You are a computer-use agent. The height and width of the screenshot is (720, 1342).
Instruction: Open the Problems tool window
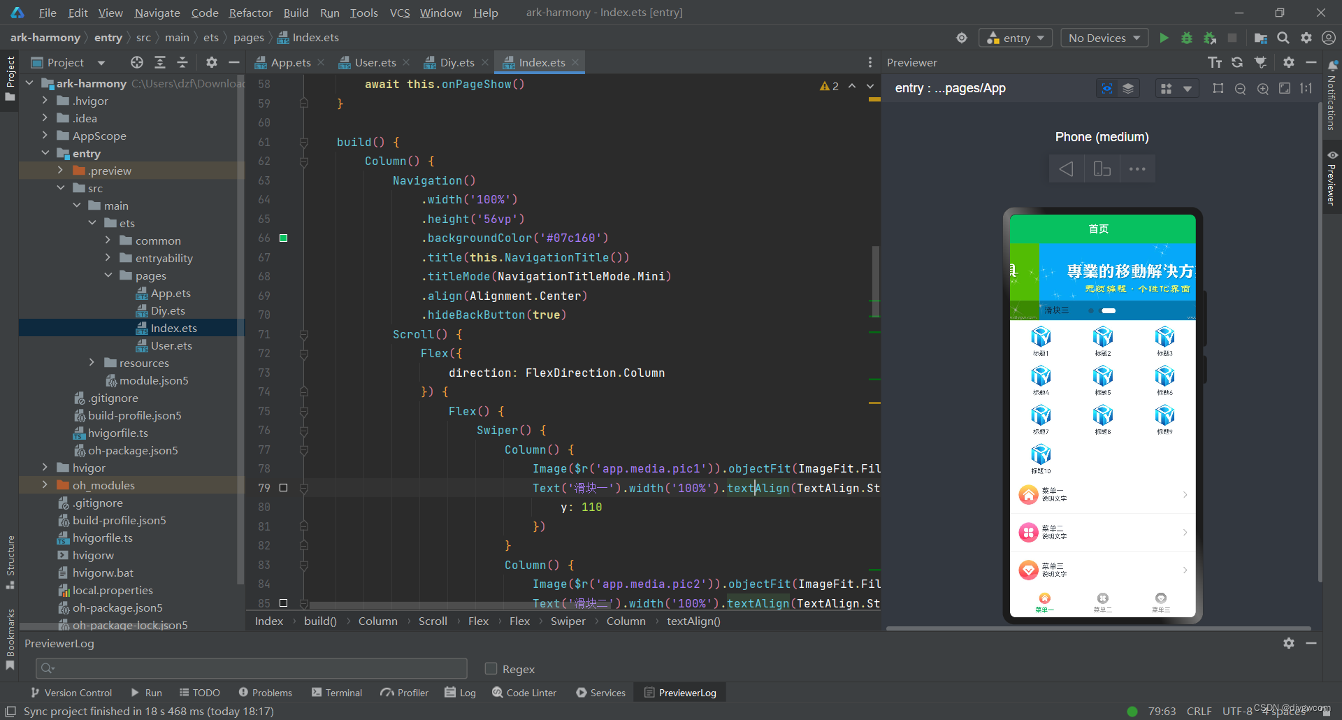[266, 693]
